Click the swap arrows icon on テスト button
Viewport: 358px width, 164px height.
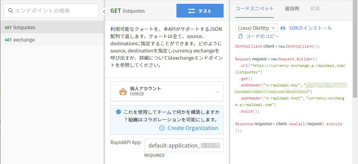[x=192, y=11]
